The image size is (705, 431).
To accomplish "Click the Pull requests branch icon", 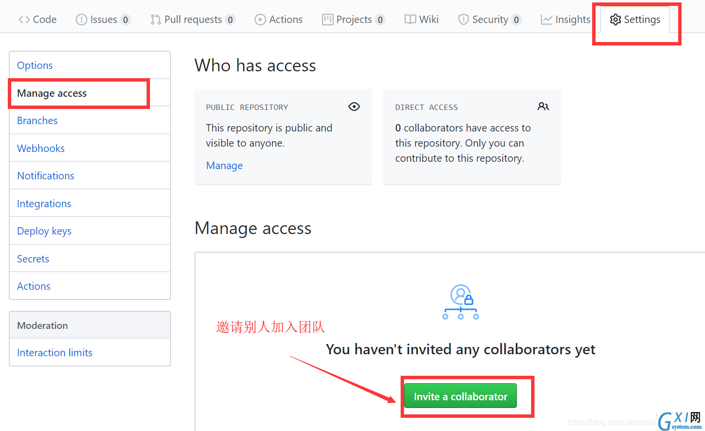I will [155, 20].
